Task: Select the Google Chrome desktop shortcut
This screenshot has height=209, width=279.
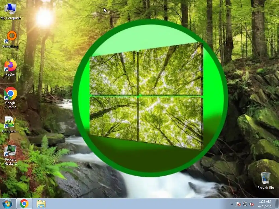Action: click(11, 98)
